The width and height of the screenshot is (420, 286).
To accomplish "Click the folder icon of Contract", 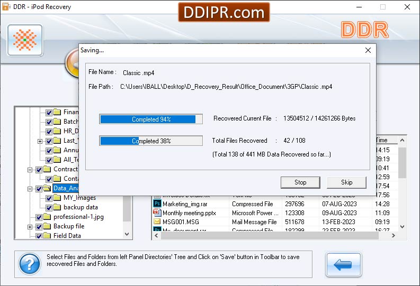I will [x=47, y=169].
